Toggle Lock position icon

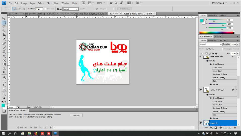coord(213,53)
